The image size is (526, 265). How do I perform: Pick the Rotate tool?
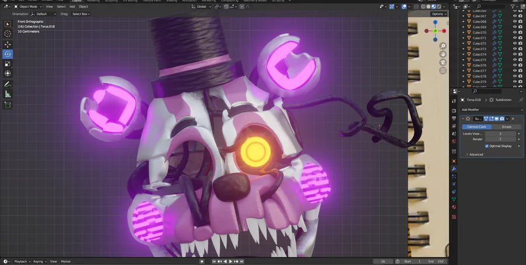8,54
